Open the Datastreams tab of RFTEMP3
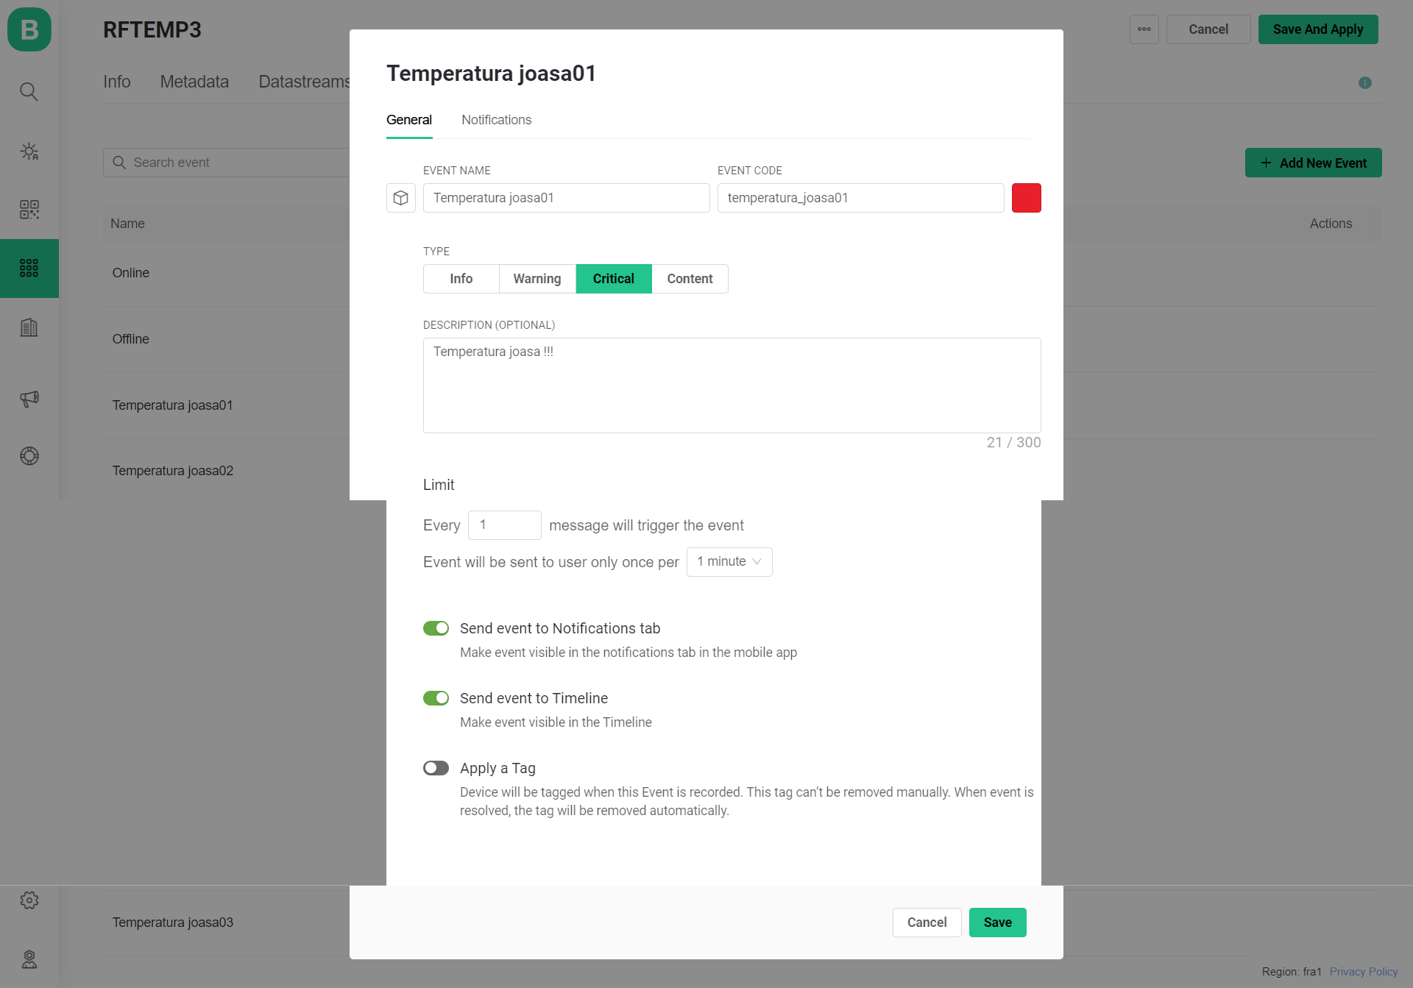This screenshot has width=1413, height=988. click(x=304, y=82)
